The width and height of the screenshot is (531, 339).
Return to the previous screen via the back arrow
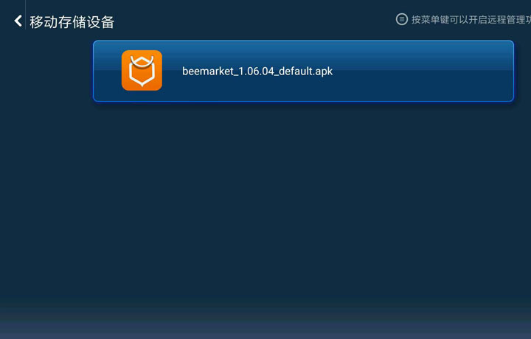[x=18, y=21]
